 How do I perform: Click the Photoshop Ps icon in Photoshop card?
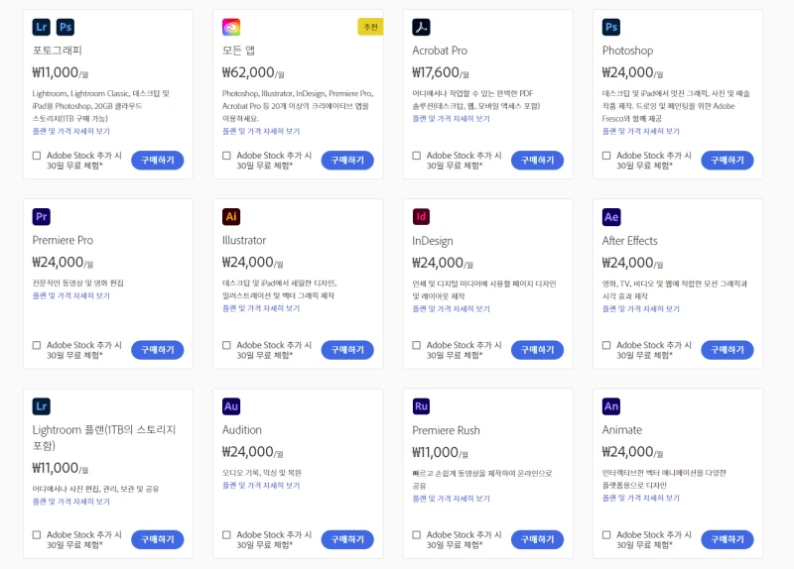point(611,27)
